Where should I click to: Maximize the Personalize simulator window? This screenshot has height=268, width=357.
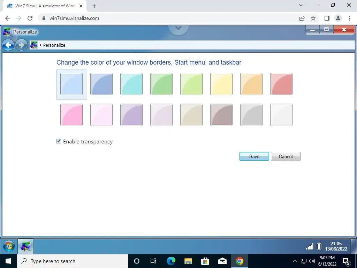click(326, 30)
